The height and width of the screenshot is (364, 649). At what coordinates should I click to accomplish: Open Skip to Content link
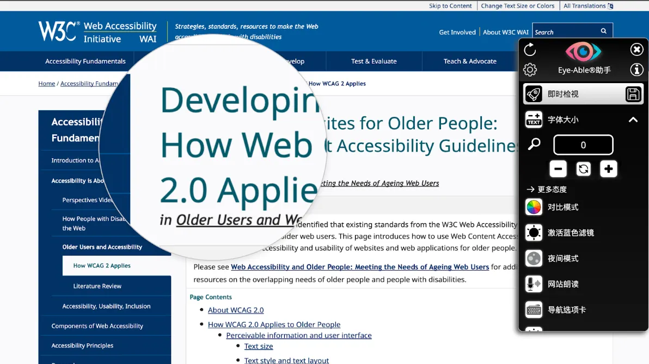coord(450,6)
